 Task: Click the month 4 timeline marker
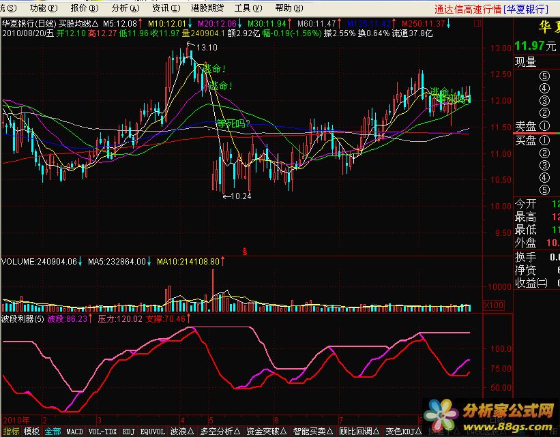coord(182,420)
